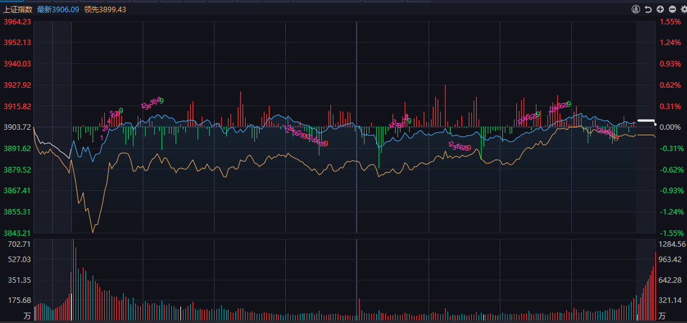Click the 上证指数 index title
The image size is (687, 323).
[x=18, y=9]
